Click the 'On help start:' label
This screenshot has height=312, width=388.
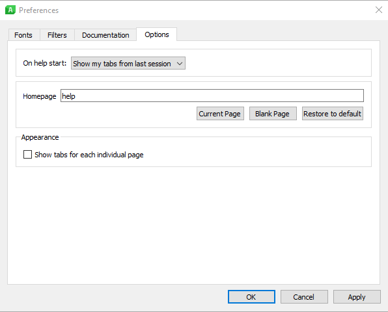(45, 63)
